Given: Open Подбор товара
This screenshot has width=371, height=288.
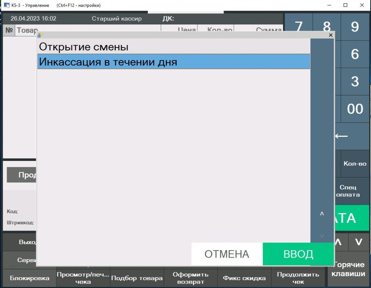Looking at the screenshot, I should coord(137,278).
